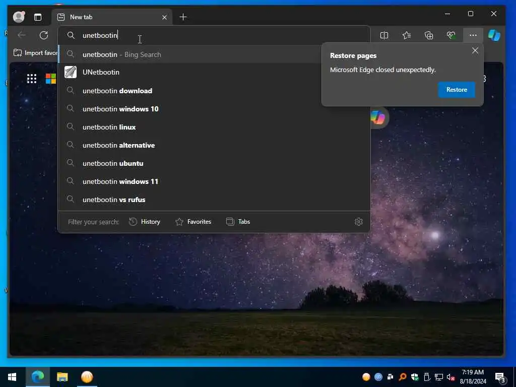516x387 pixels.
Task: Open the UNetbootin site suggestion
Action: click(214, 72)
